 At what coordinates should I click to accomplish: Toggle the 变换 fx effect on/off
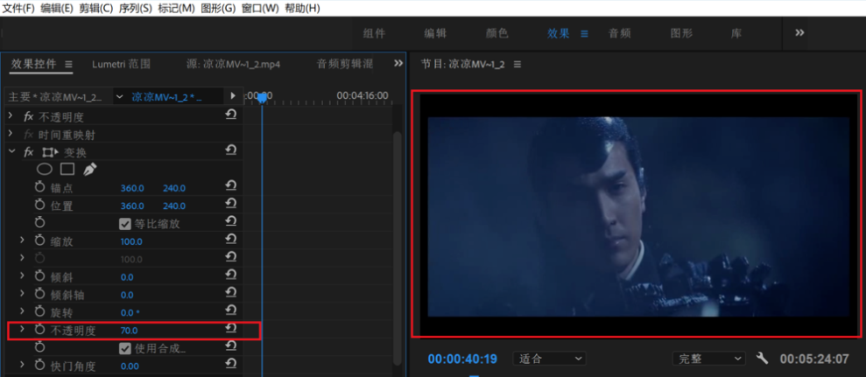pyautogui.click(x=28, y=152)
